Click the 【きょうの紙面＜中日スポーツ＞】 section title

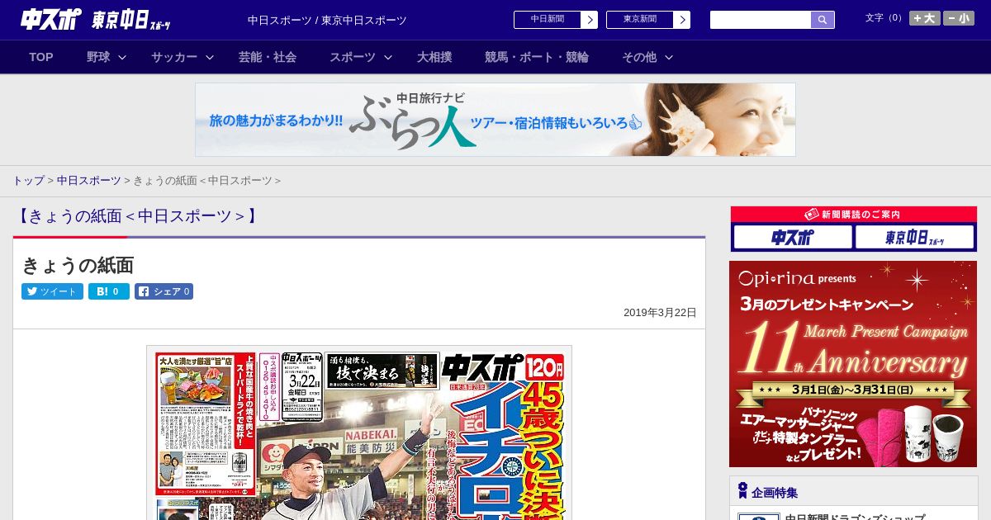137,216
